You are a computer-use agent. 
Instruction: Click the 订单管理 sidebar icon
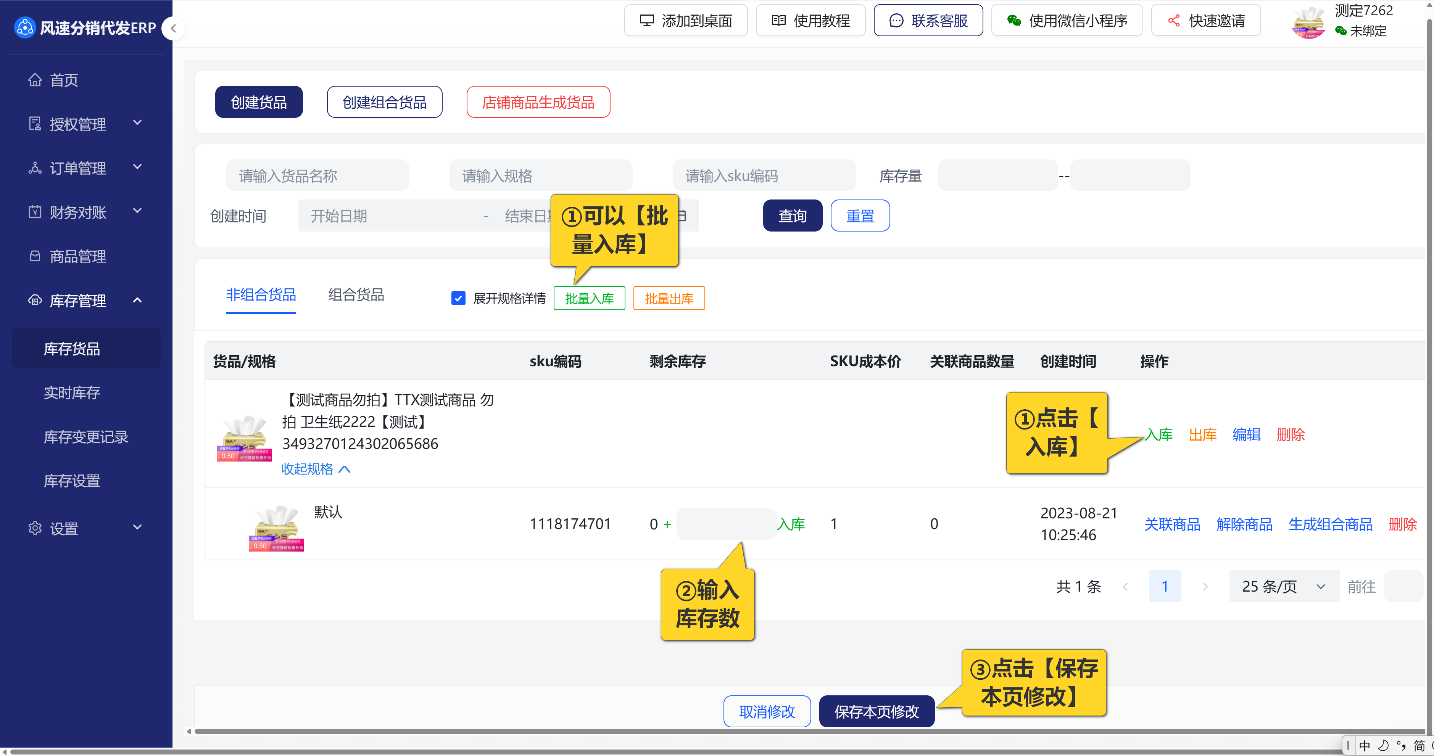pos(35,168)
